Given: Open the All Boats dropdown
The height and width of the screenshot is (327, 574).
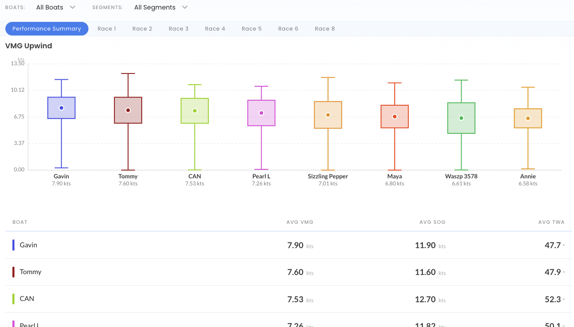Looking at the screenshot, I should coord(55,7).
